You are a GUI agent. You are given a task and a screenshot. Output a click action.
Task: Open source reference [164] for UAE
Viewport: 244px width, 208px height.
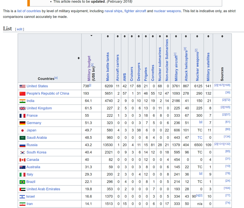227,188
